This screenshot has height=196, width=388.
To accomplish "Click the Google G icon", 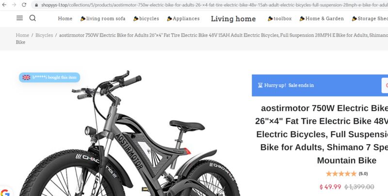I will pos(5,193).
